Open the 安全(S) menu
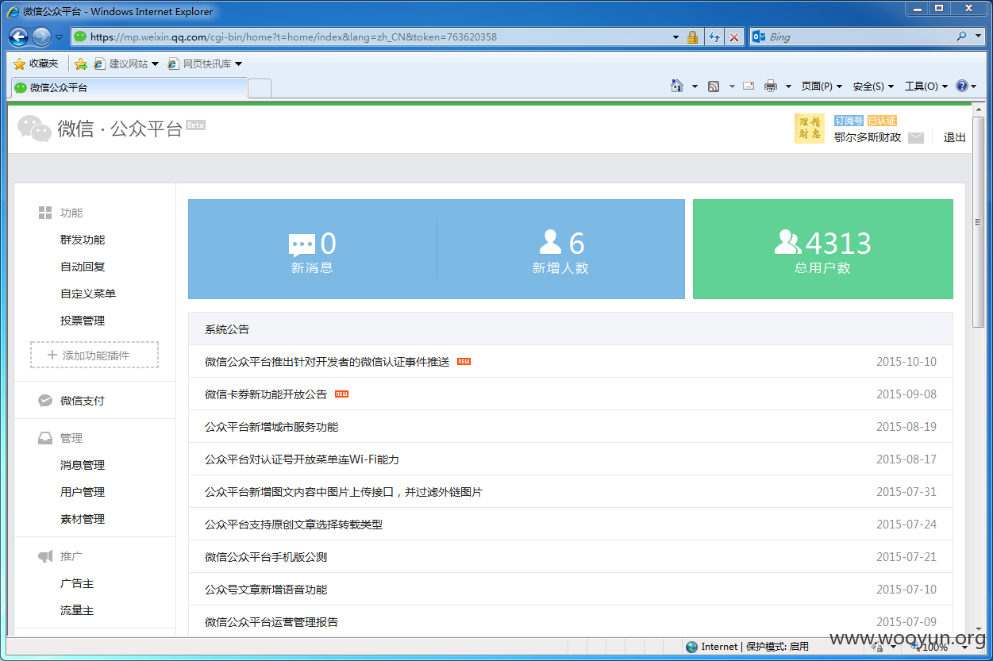 873,86
